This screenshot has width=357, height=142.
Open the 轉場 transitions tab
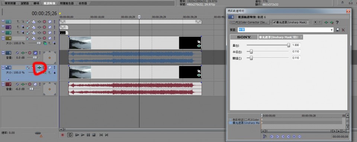(36, 3)
